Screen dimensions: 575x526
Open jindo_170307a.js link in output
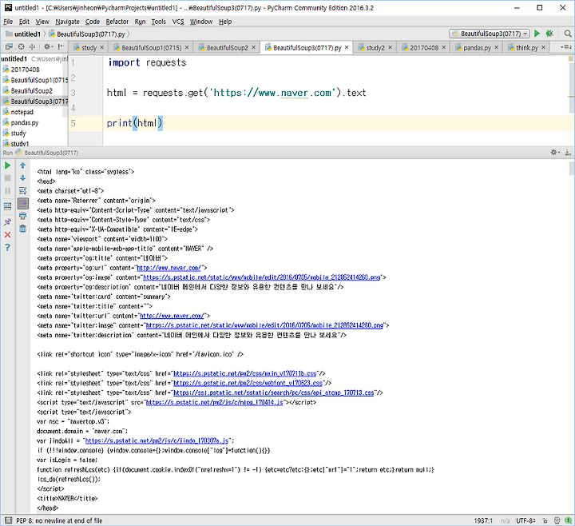157,440
